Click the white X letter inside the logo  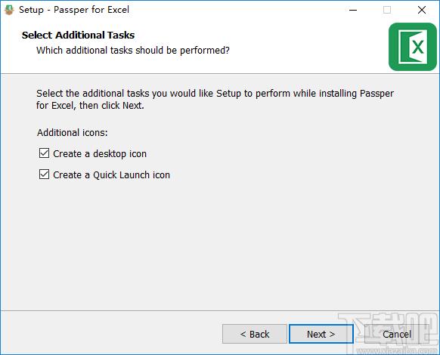pos(418,47)
